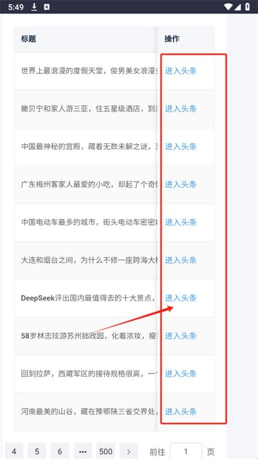Tap the battery icon in status bar

tap(248, 7)
